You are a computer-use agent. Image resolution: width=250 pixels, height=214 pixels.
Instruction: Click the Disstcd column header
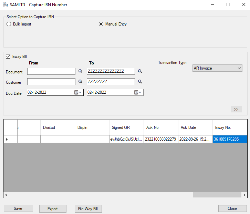(x=58, y=128)
